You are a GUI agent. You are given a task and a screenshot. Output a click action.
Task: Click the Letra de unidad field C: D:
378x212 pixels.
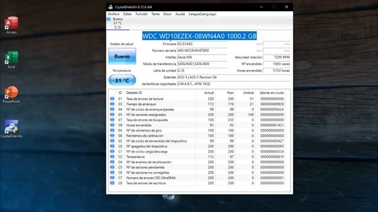(202, 71)
